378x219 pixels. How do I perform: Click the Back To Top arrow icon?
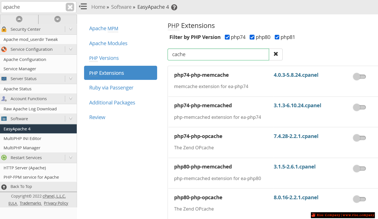pos(4,187)
